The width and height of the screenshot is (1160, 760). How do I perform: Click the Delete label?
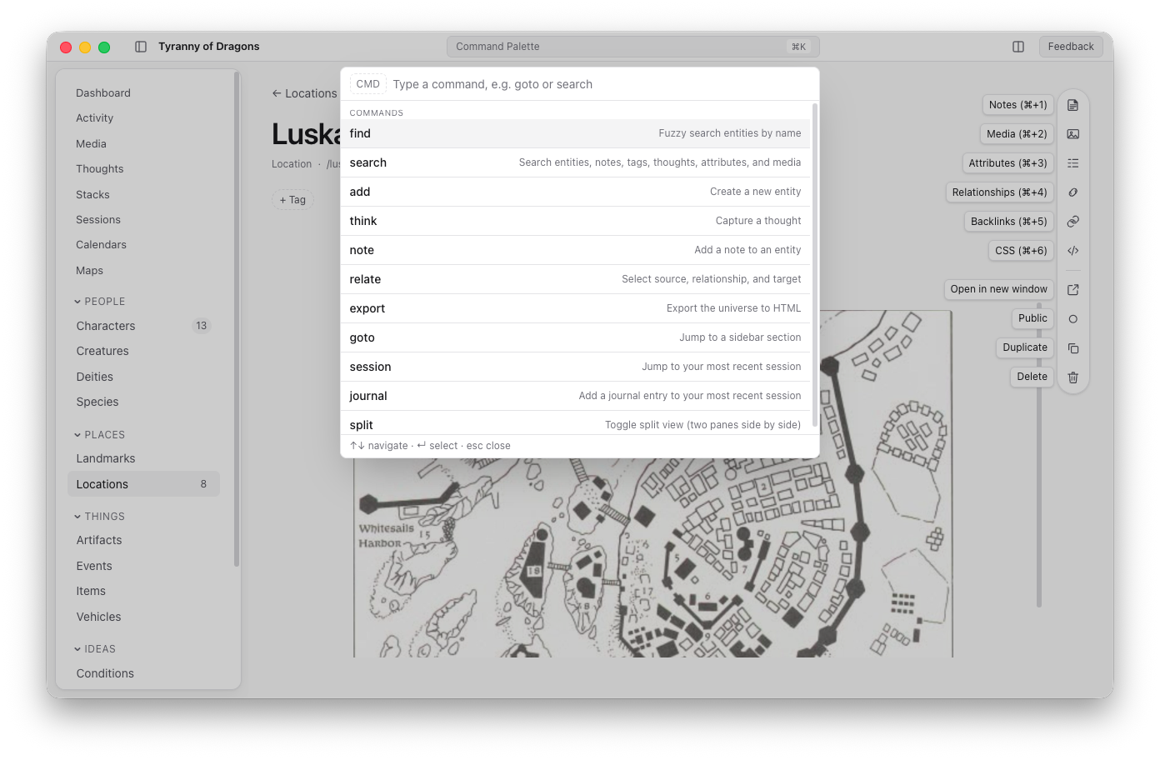1032,377
